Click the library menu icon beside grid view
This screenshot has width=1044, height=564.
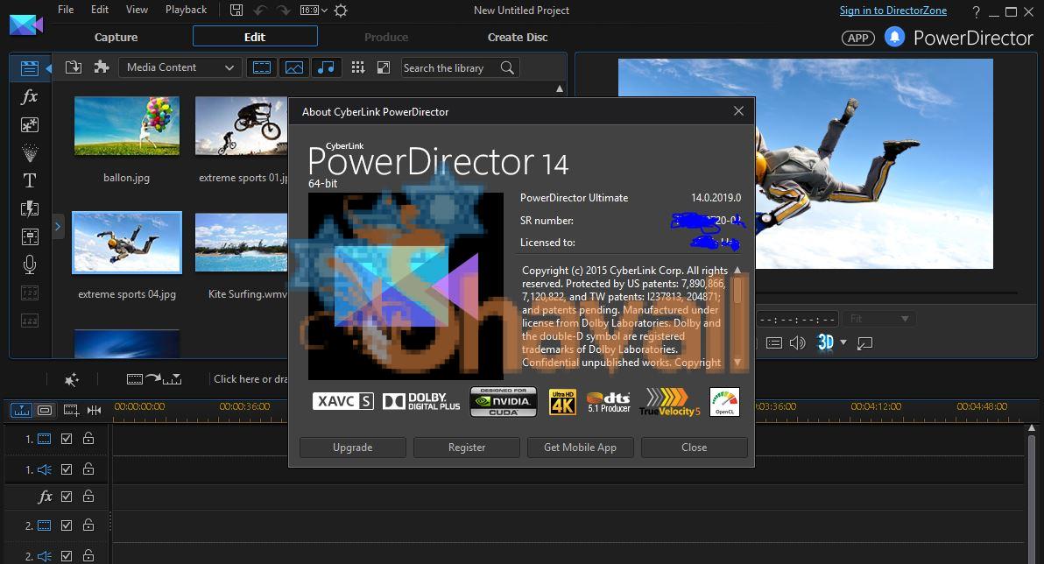coord(384,67)
